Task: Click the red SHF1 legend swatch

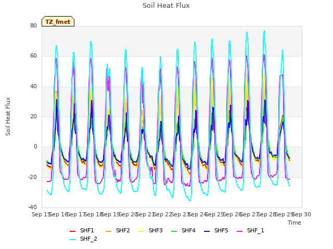Action: 73,231
